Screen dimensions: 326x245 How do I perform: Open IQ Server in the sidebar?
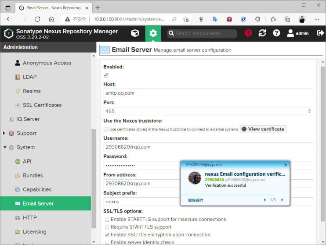pyautogui.click(x=28, y=119)
